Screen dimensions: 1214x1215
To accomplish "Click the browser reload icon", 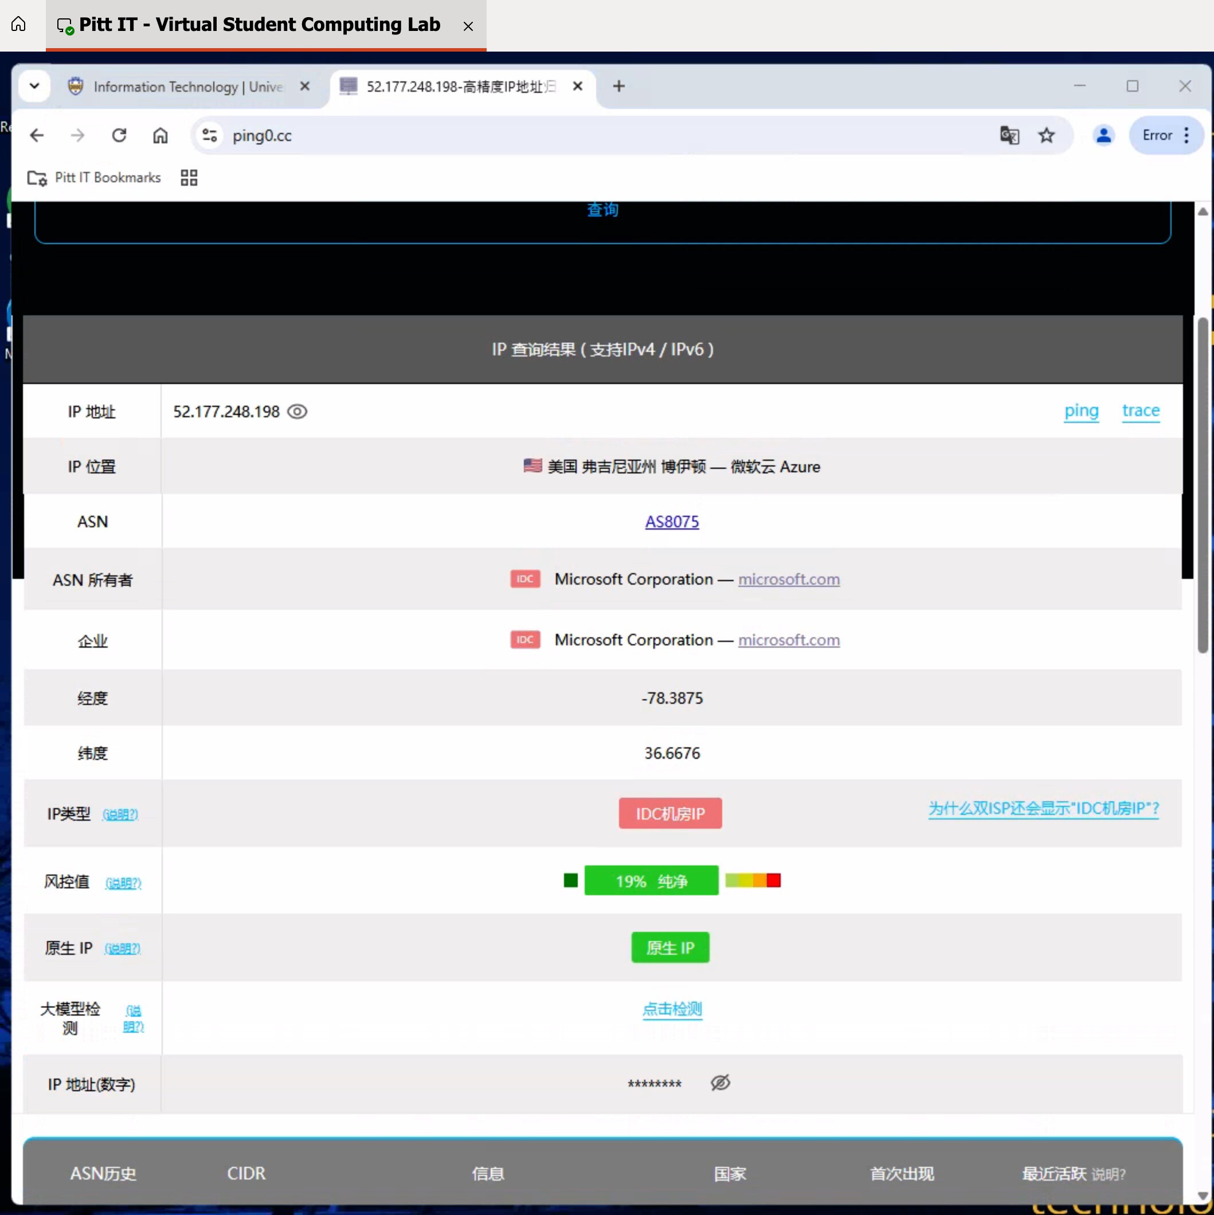I will click(x=119, y=135).
